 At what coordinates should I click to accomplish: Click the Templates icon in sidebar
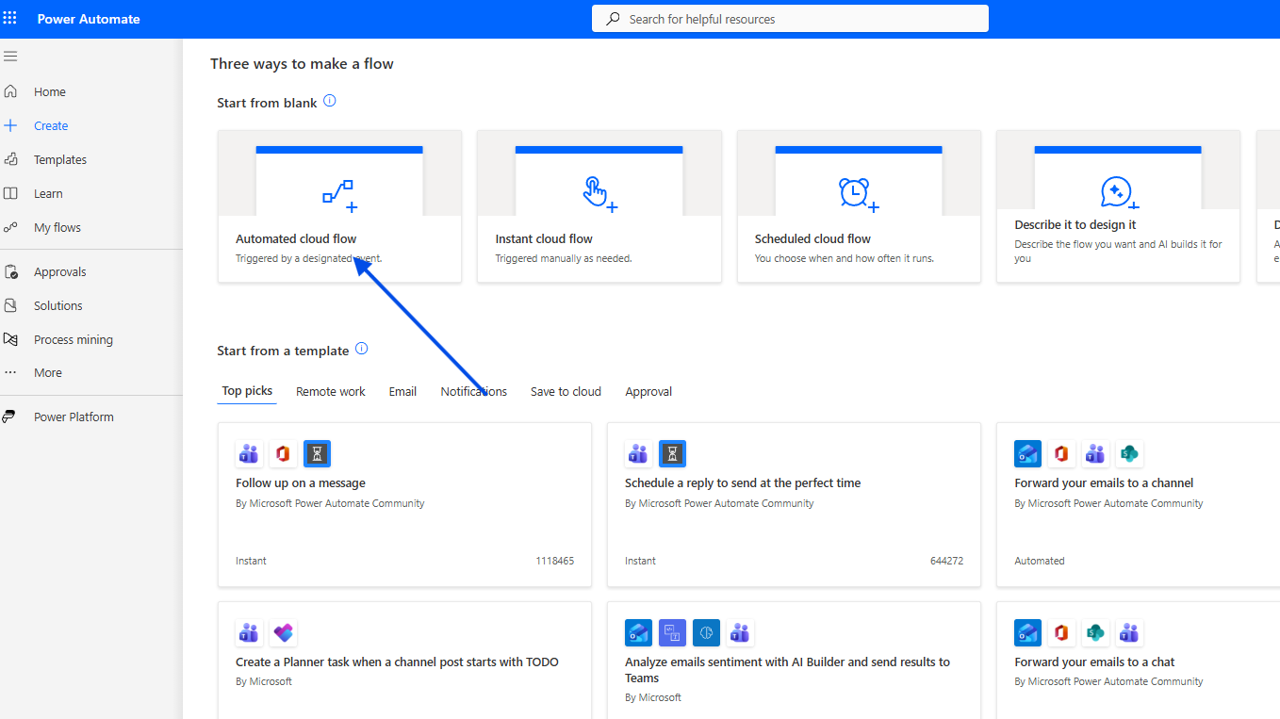click(10, 159)
